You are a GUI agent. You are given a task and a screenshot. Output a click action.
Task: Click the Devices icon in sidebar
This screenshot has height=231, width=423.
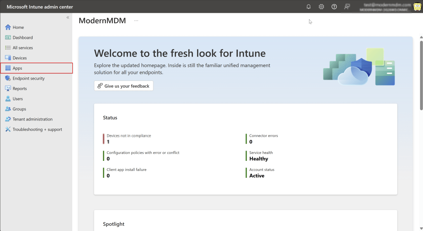(x=8, y=58)
